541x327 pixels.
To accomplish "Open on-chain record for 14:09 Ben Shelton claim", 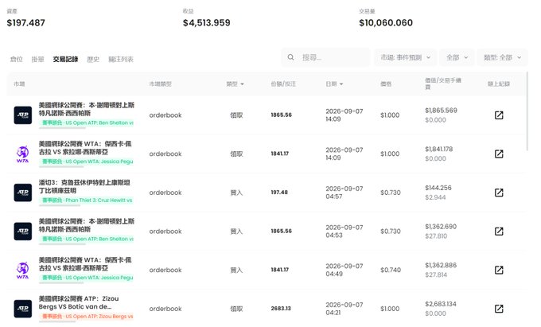I will 499,115.
